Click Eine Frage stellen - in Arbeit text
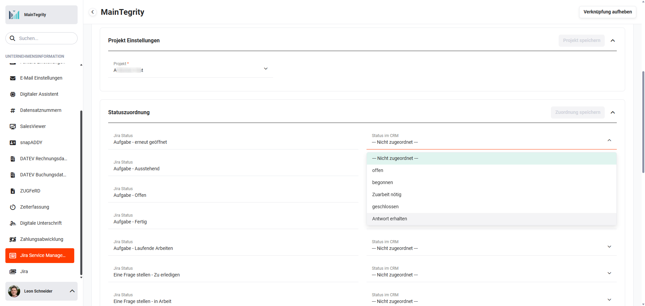This screenshot has height=306, width=645. 142,301
